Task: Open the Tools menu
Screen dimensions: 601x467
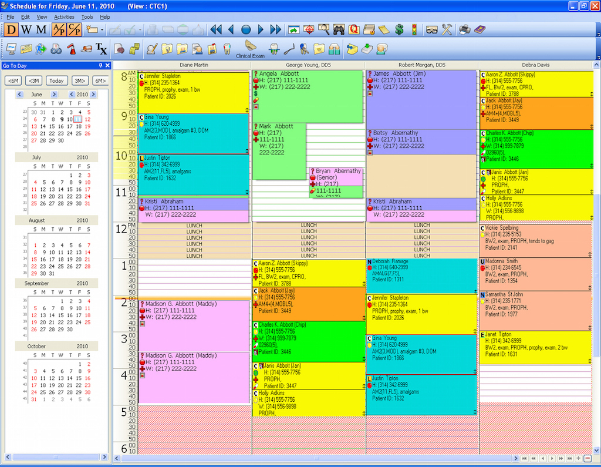Action: 87,17
